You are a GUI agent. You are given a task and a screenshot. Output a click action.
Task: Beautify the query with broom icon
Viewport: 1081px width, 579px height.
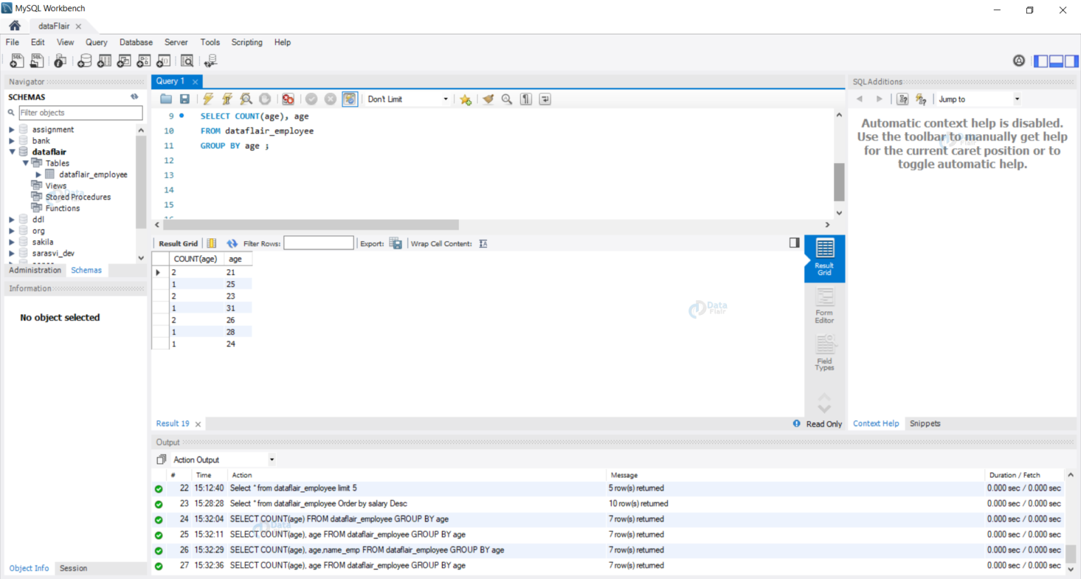[488, 99]
